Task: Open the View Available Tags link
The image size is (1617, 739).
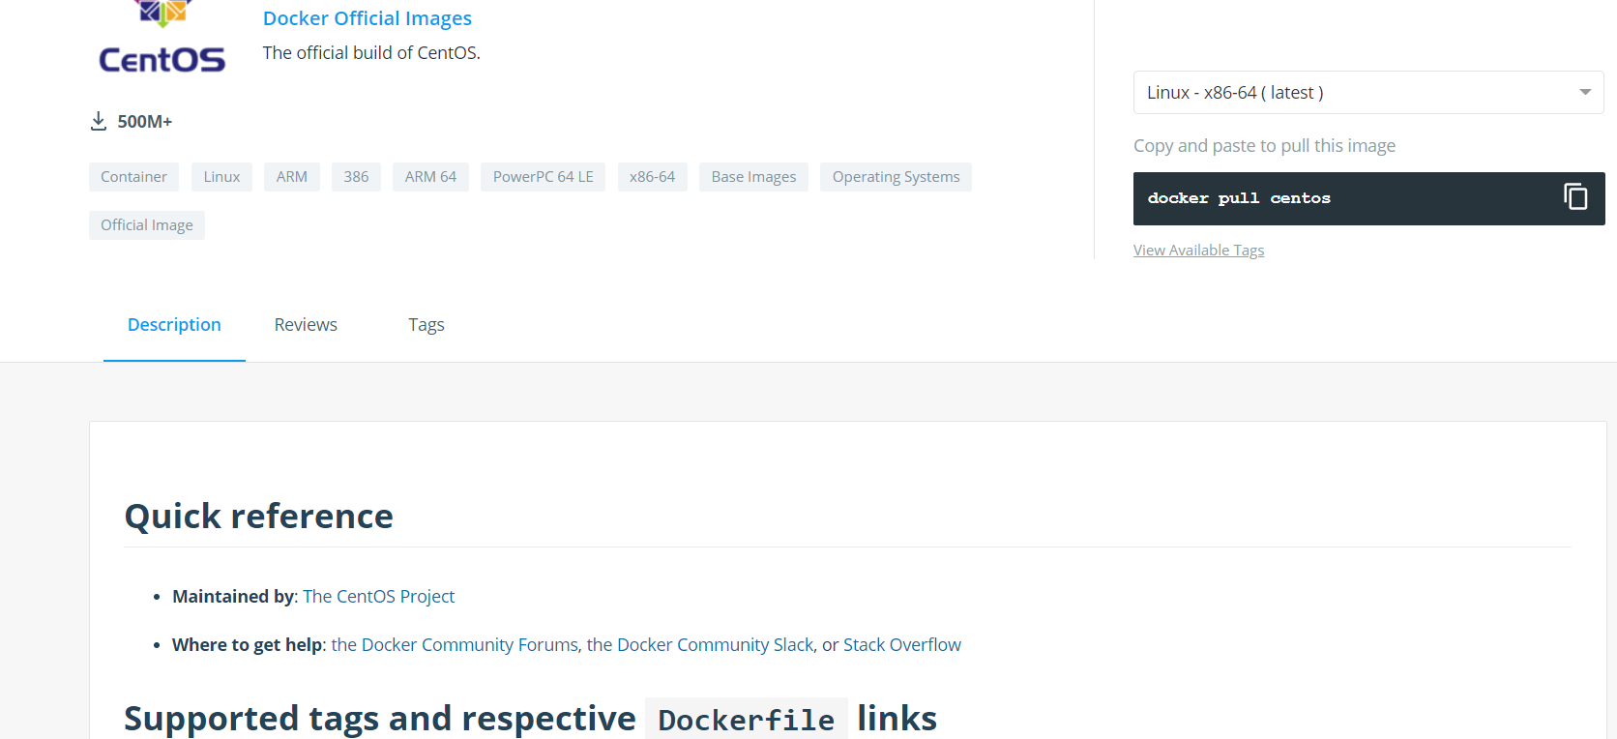Action: [x=1198, y=251]
